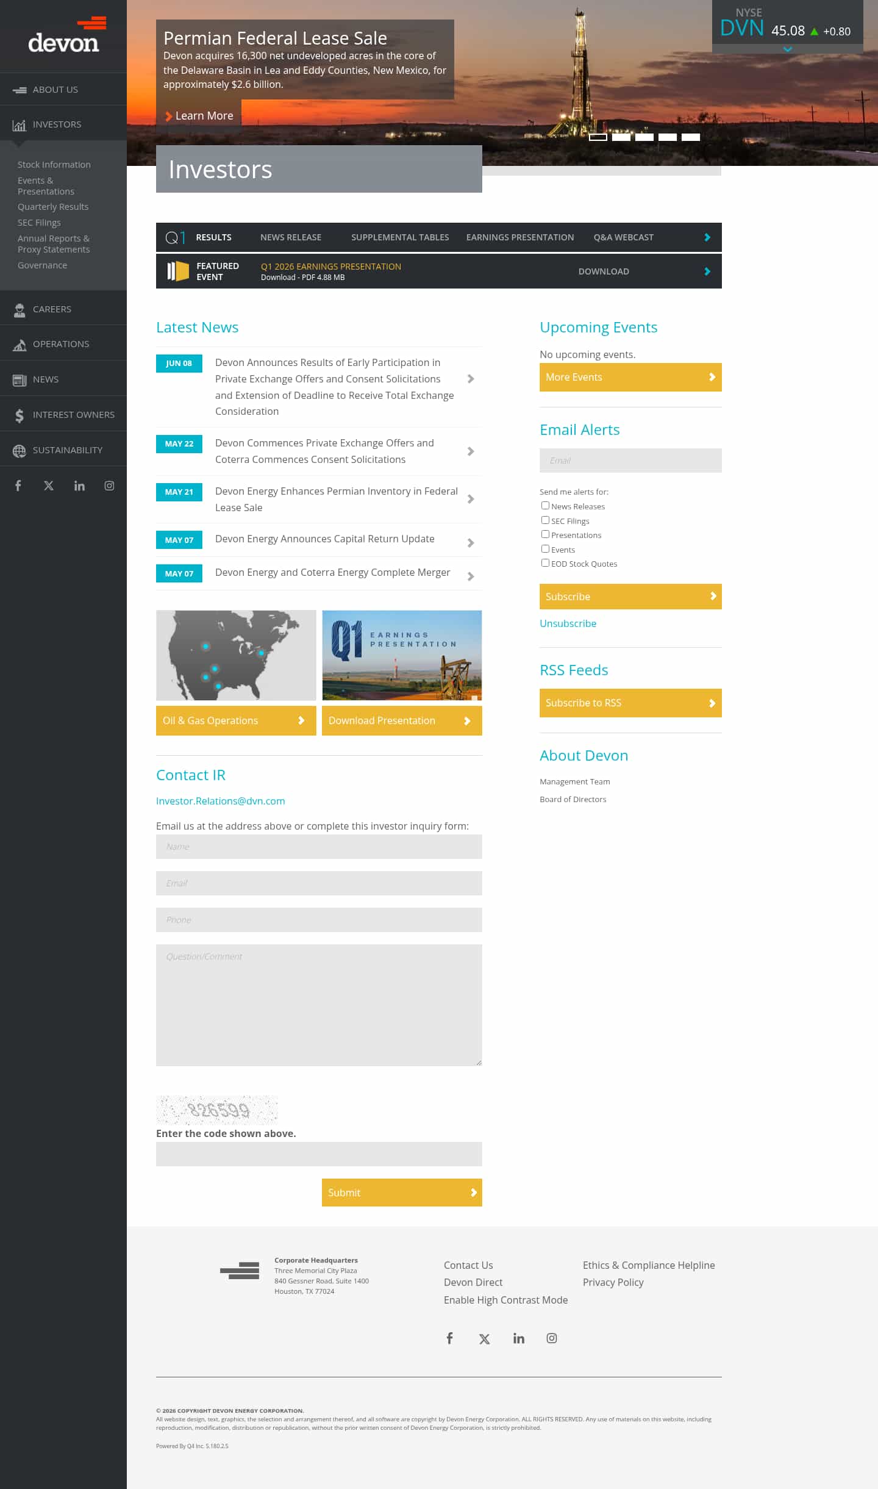Submit the investor inquiry form
Screen dimensions: 878x1489
click(x=402, y=1193)
